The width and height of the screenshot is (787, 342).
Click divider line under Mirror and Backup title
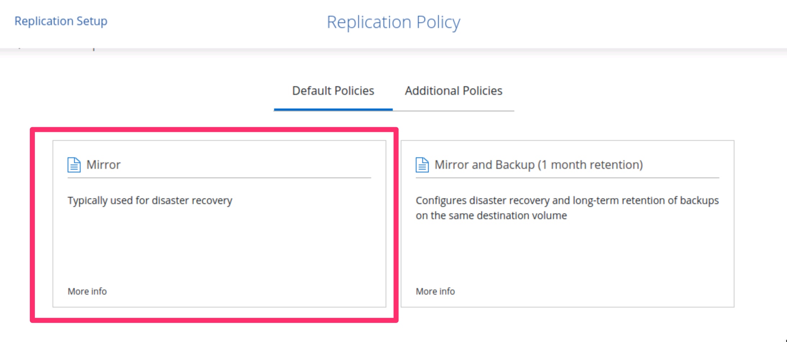[567, 177]
